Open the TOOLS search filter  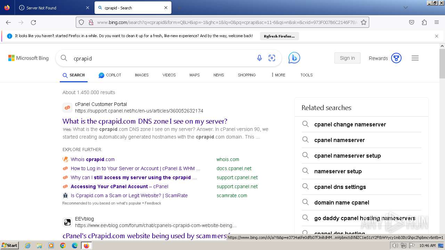click(307, 75)
